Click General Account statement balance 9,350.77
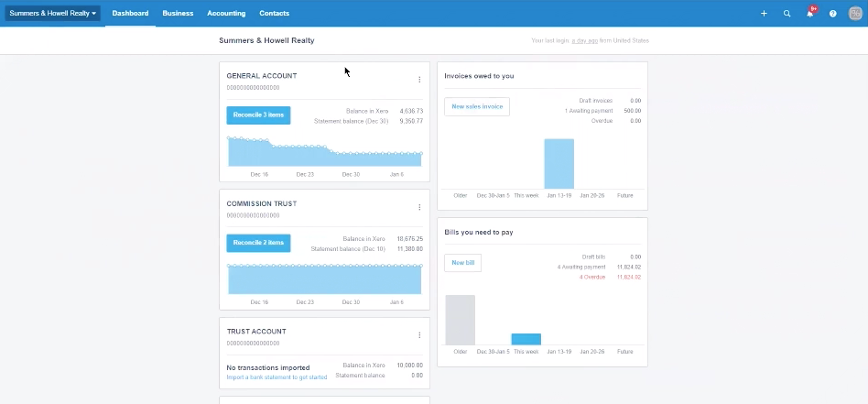868x404 pixels. [x=411, y=121]
